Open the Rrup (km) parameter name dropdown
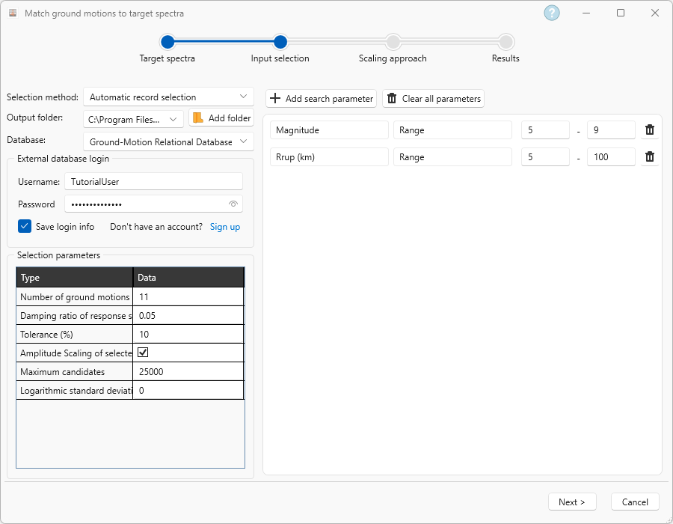 (329, 157)
